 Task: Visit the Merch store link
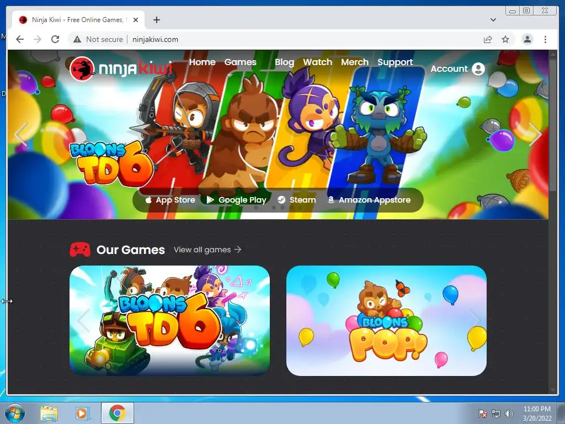tap(355, 62)
